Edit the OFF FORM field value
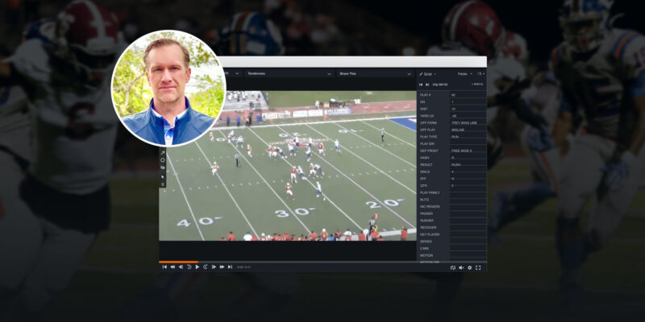Viewport: 645px width, 322px height. tap(467, 122)
